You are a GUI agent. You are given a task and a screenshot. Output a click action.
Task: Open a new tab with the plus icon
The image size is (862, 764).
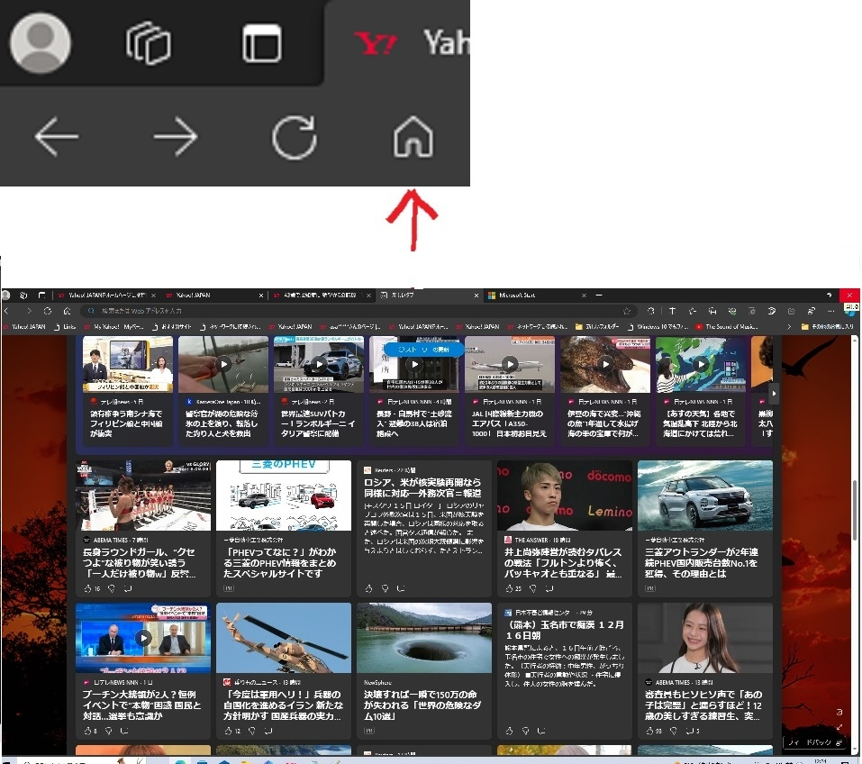[601, 295]
